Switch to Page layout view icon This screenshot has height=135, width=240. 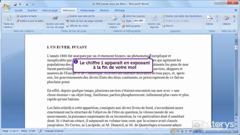(174, 131)
